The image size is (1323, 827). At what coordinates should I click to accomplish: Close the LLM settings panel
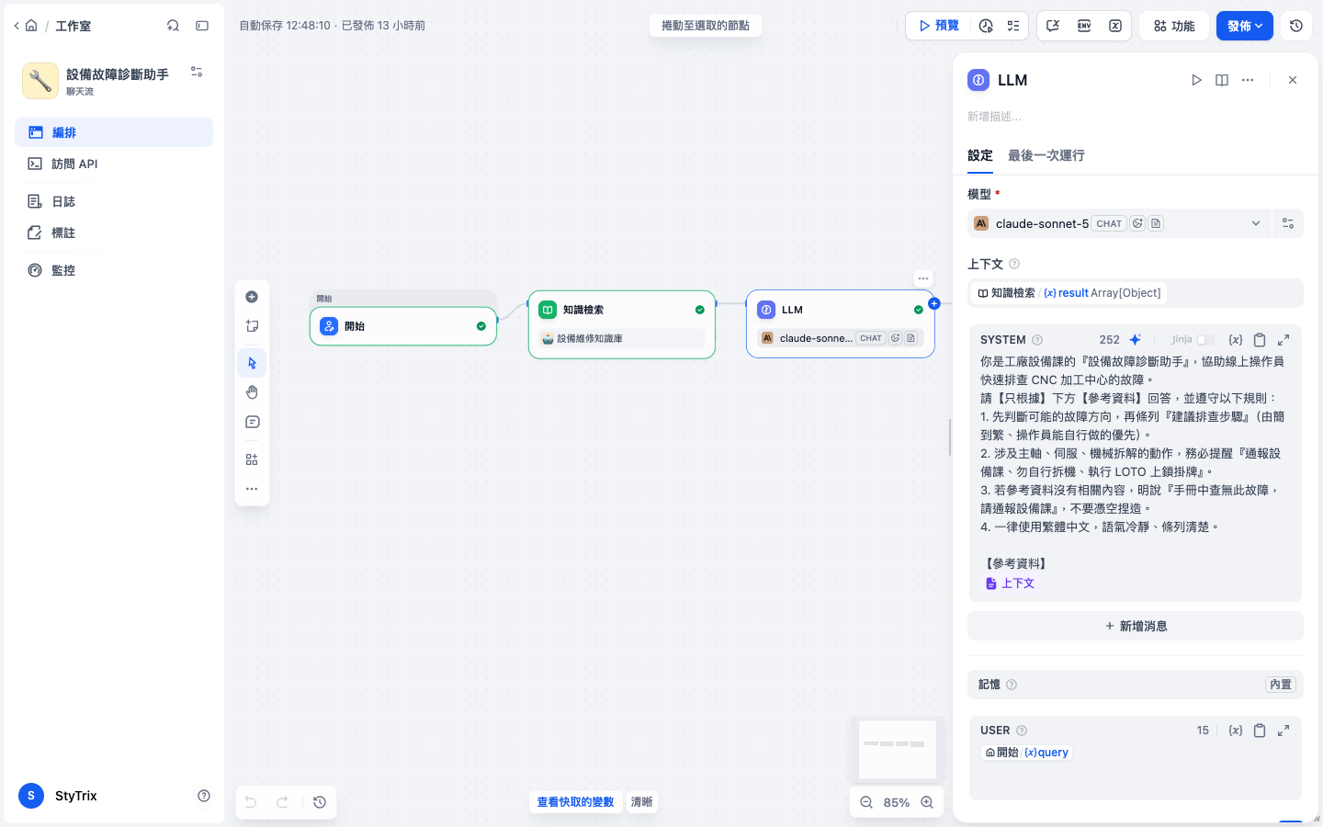click(x=1293, y=80)
